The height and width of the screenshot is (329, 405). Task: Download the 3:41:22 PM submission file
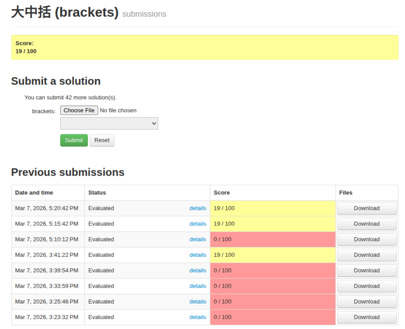[367, 255]
